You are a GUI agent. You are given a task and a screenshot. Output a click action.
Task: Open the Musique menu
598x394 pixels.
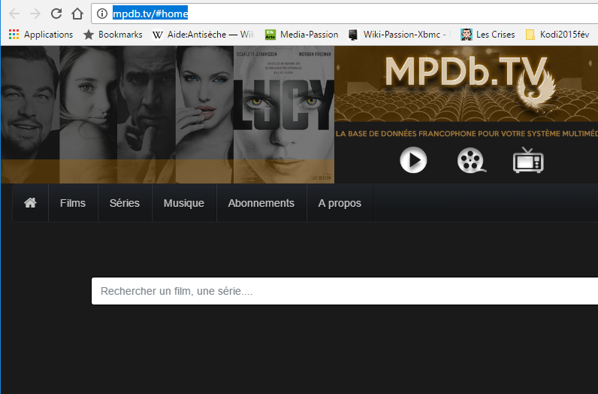pos(184,203)
